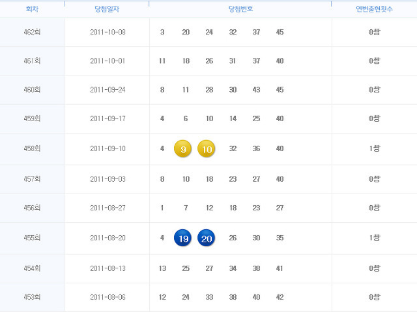Viewport: 417px width, 312px height.
Task: Select the 연번출현횟수 column header
Action: [x=374, y=9]
